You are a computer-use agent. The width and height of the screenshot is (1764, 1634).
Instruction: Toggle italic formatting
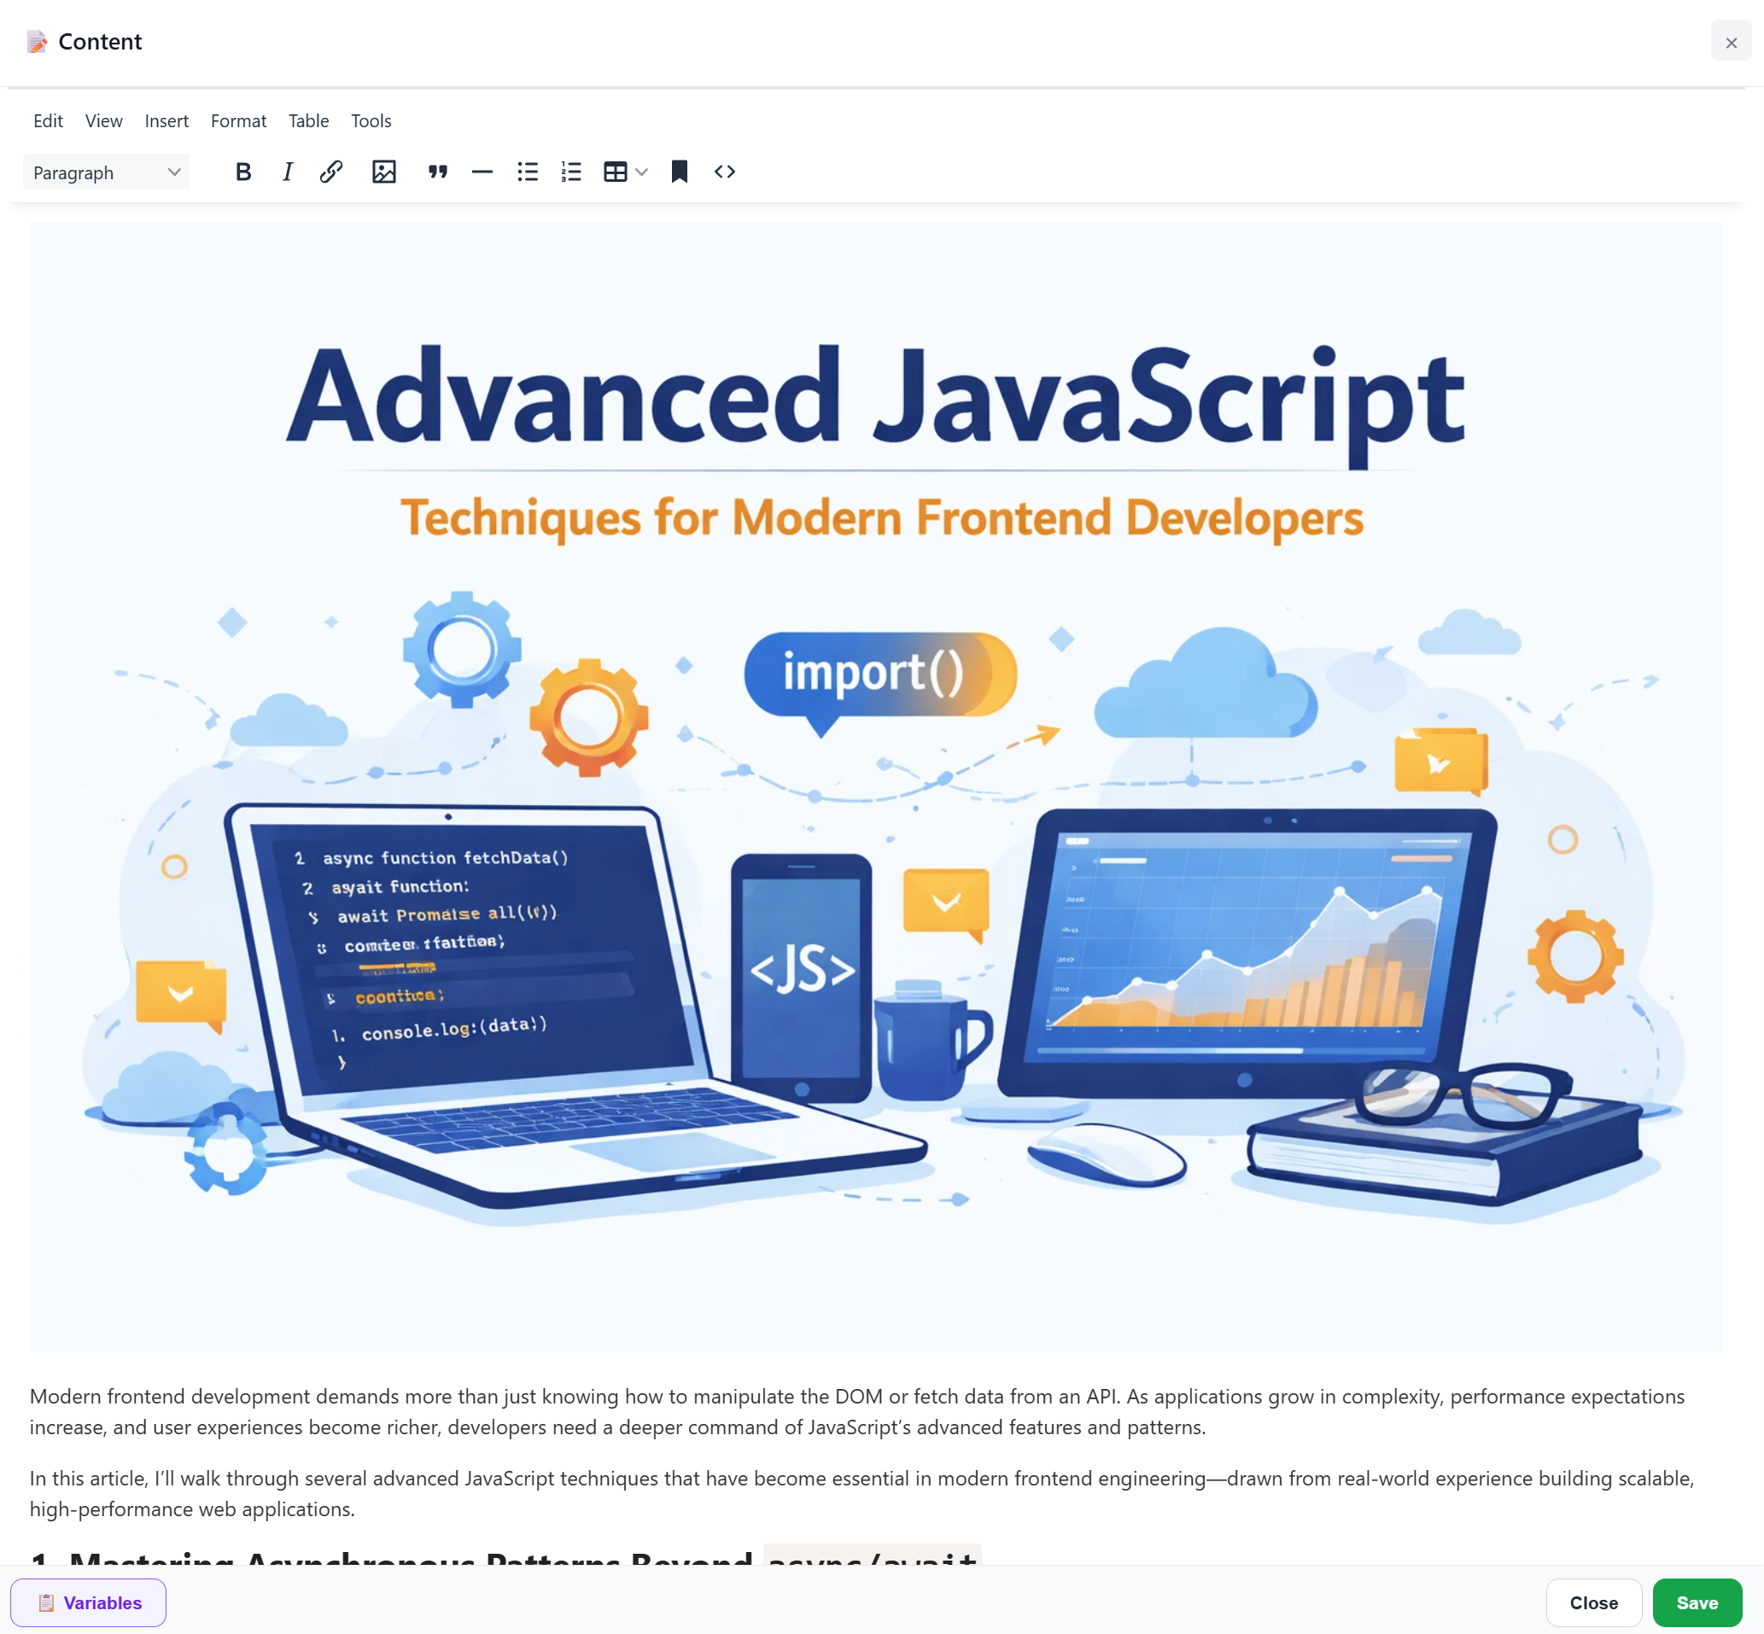[x=288, y=172]
